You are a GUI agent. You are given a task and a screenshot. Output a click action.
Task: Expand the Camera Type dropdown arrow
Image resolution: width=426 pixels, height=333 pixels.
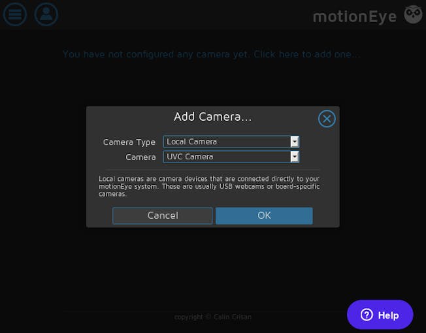click(x=295, y=142)
